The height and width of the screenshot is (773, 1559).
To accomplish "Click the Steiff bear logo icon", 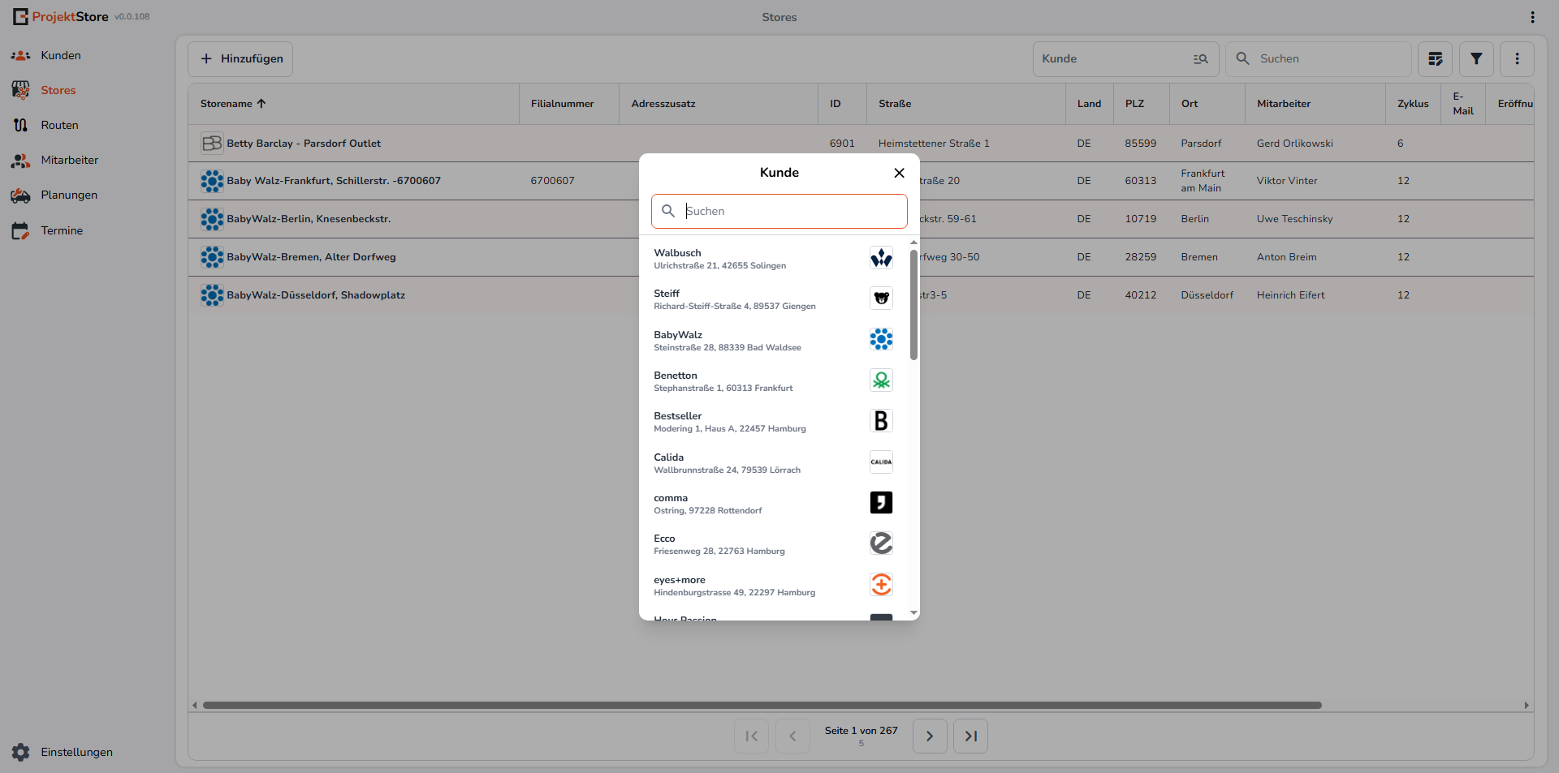I will click(x=881, y=298).
